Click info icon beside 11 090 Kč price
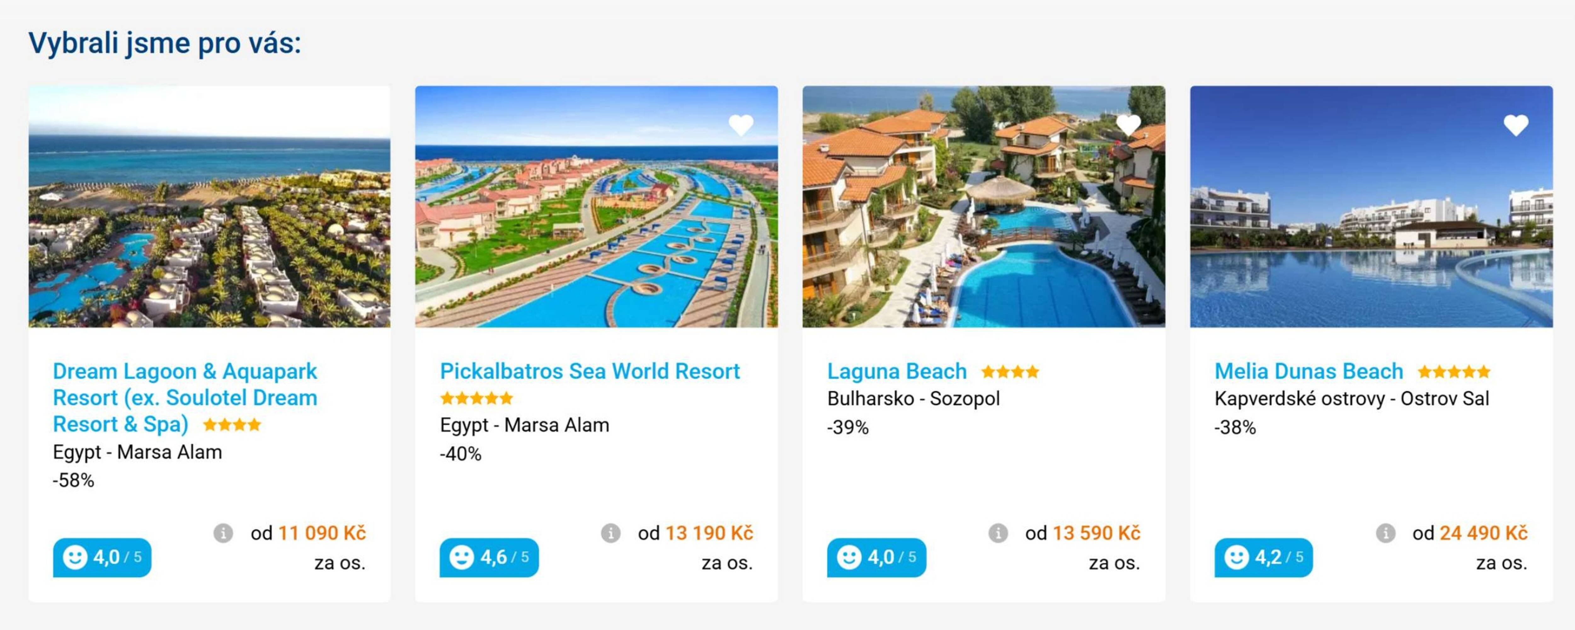 click(223, 533)
